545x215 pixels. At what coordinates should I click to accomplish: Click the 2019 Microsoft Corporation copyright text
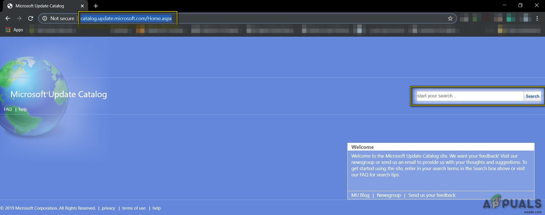click(x=48, y=208)
